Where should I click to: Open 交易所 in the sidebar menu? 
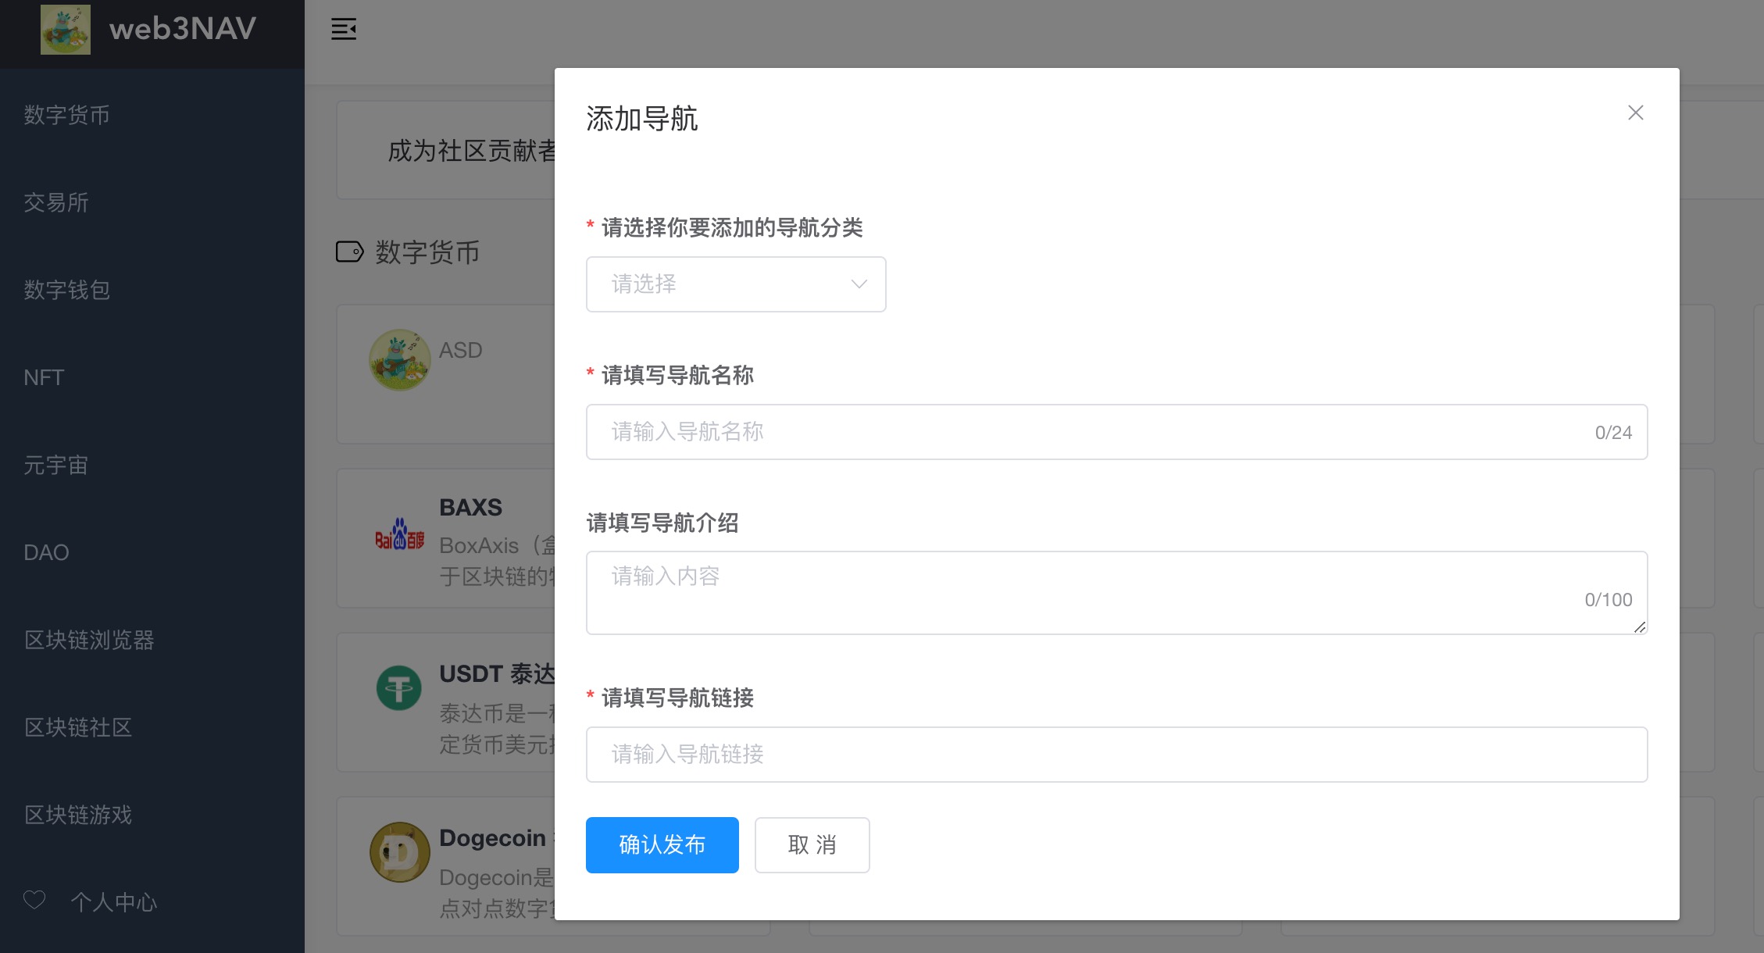pos(56,202)
